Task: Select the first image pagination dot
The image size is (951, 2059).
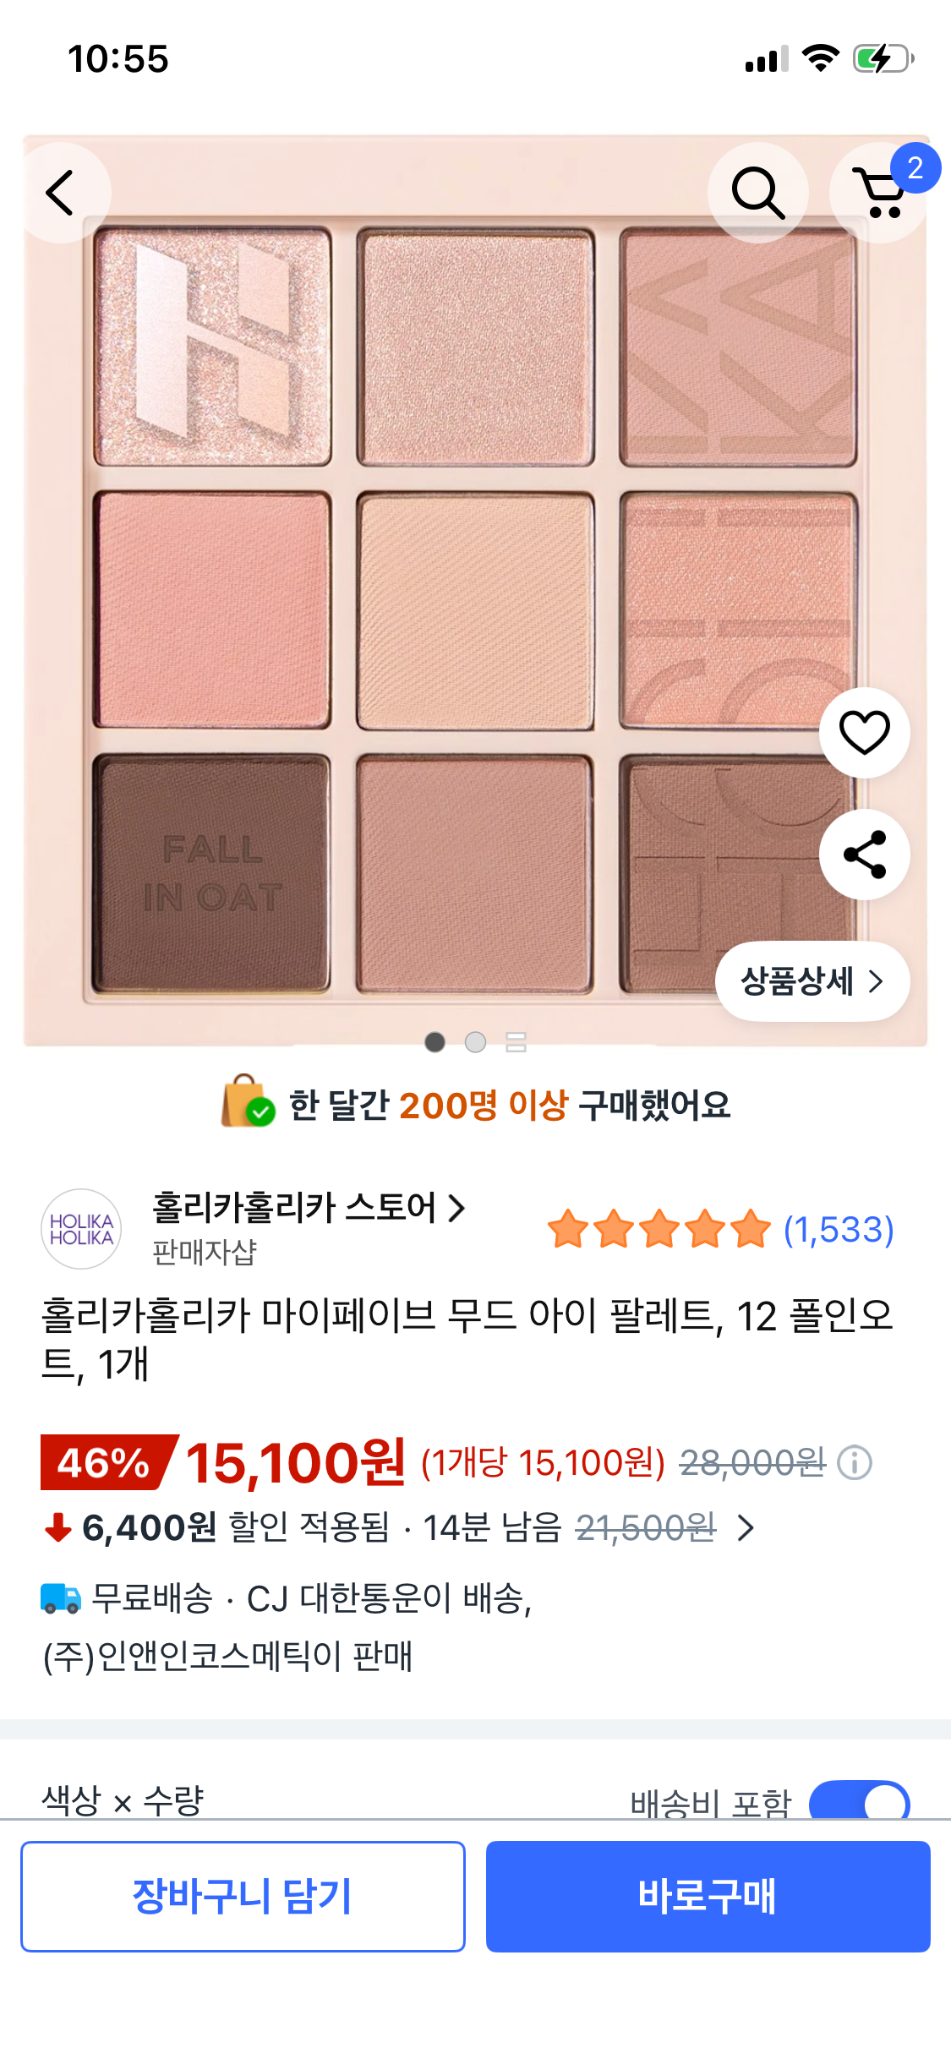Action: (435, 1042)
